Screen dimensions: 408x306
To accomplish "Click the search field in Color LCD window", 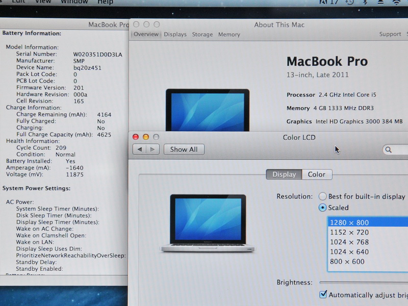I will pos(395,149).
